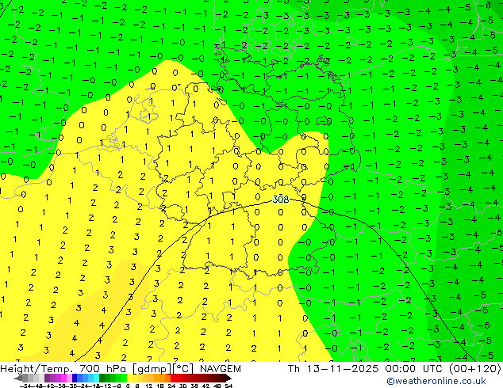The width and height of the screenshot is (503, 388).
Task: Click the 308 height contour label
Action: coord(281,199)
